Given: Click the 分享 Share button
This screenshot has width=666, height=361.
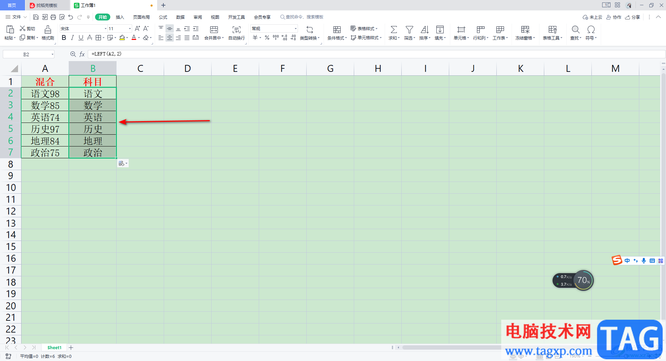Looking at the screenshot, I should pyautogui.click(x=632, y=17).
